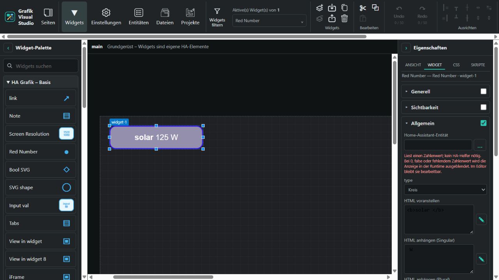Pick the Screen Resolution palette widget
This screenshot has height=280, width=499.
41,134
